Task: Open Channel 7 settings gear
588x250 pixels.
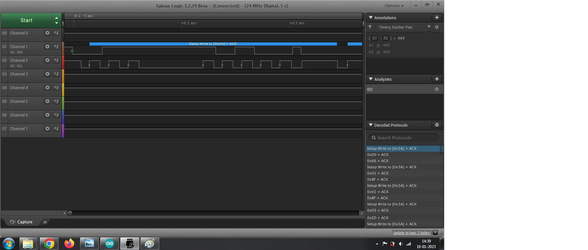Action: 47,129
